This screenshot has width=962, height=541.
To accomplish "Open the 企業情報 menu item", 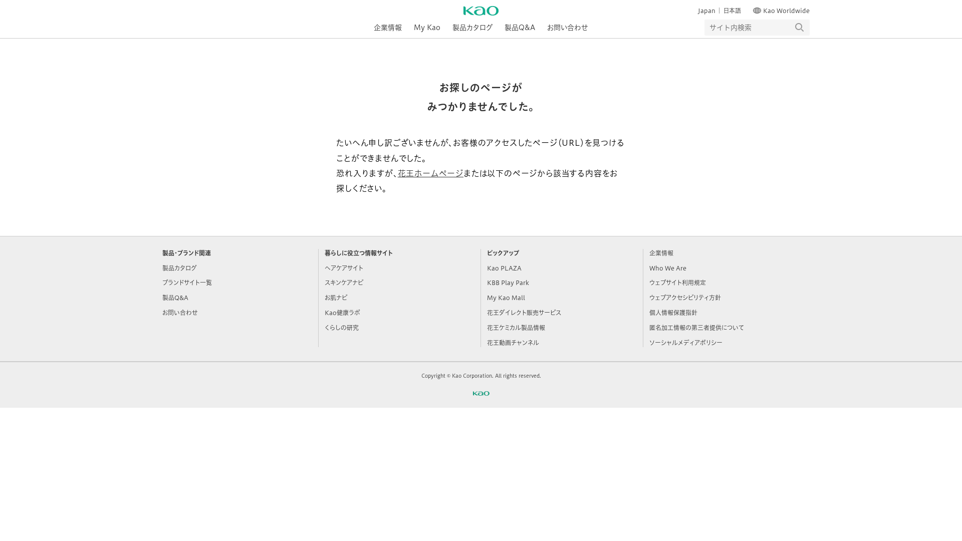I will coord(387,28).
